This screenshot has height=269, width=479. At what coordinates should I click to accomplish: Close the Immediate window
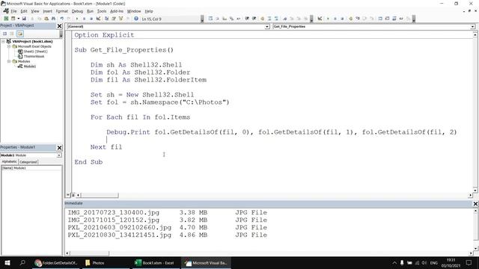pyautogui.click(x=475, y=203)
